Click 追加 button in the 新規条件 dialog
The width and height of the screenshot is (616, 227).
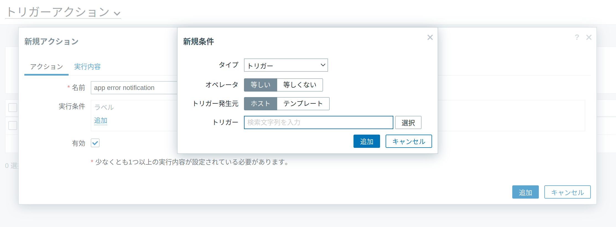click(x=367, y=141)
